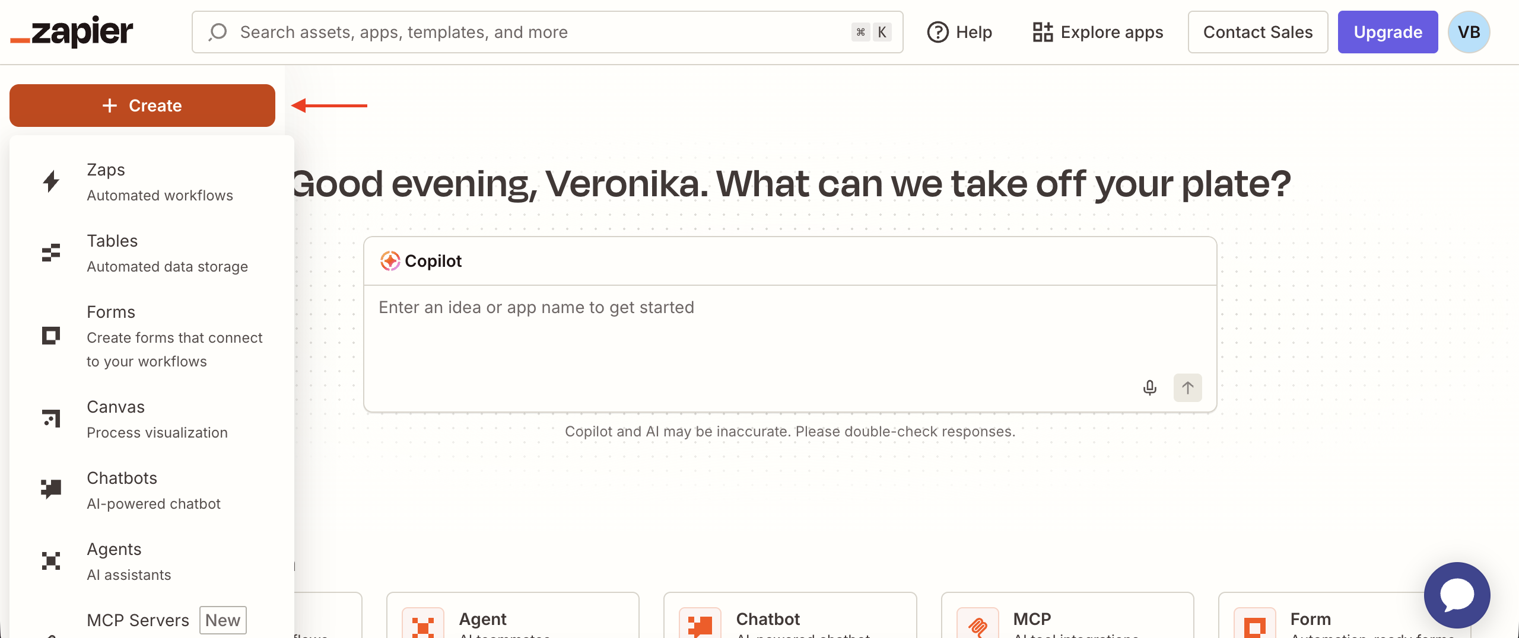Open the live chat bubble
Image resolution: width=1519 pixels, height=638 pixels.
1457,595
